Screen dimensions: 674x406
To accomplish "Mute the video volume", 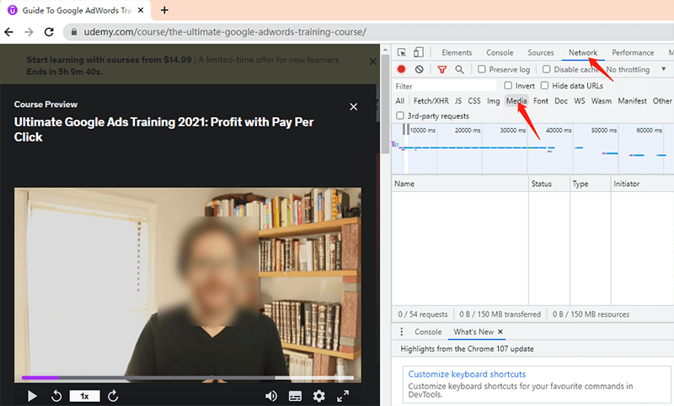I will (x=270, y=396).
